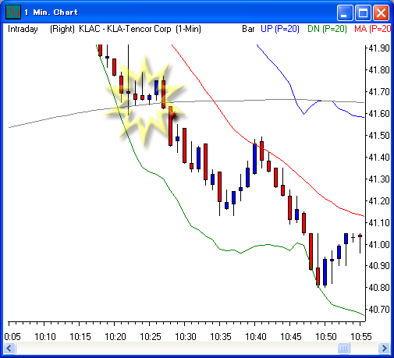This screenshot has width=394, height=358.
Task: Close the 1 Min. Chart window
Action: coord(381,12)
